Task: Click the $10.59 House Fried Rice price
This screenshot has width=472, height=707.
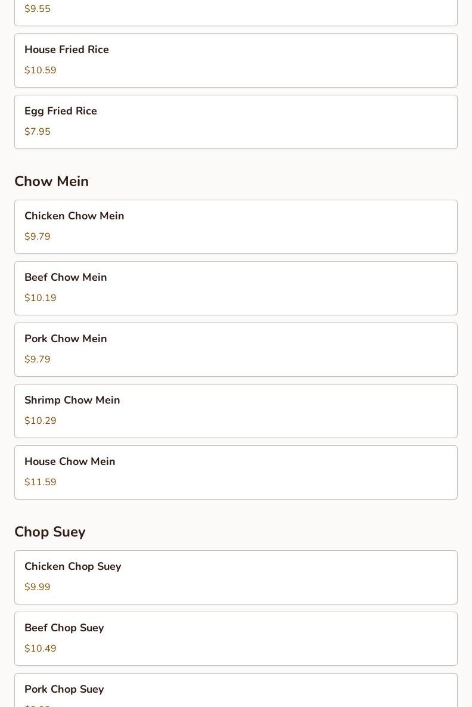Action: (40, 70)
